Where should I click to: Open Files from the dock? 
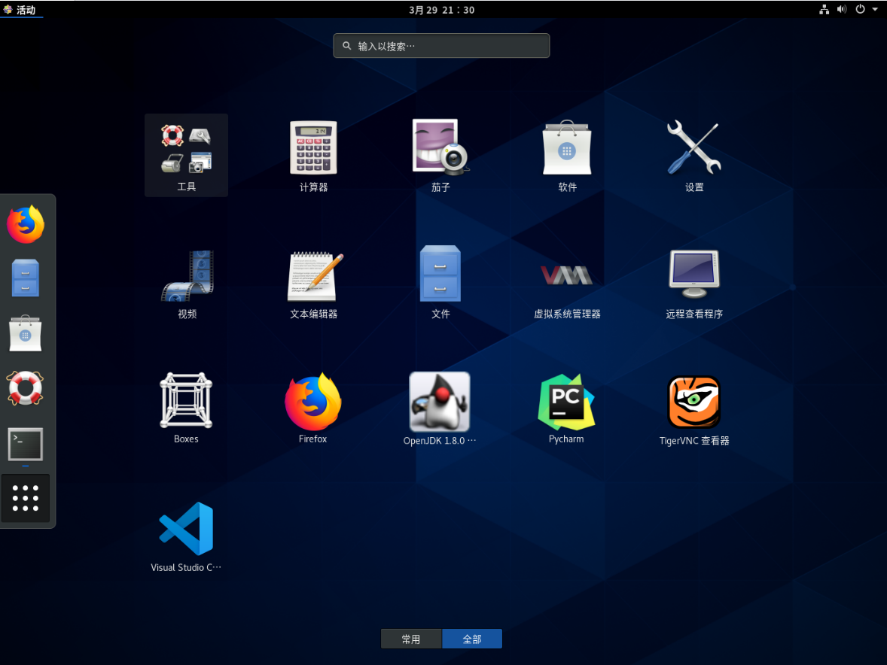click(x=26, y=278)
